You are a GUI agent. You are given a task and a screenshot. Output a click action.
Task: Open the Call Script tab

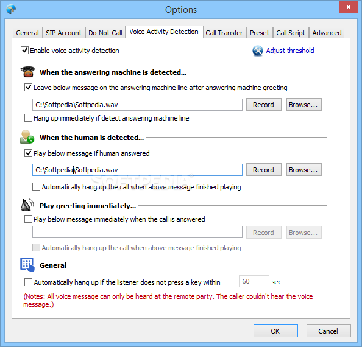[291, 33]
